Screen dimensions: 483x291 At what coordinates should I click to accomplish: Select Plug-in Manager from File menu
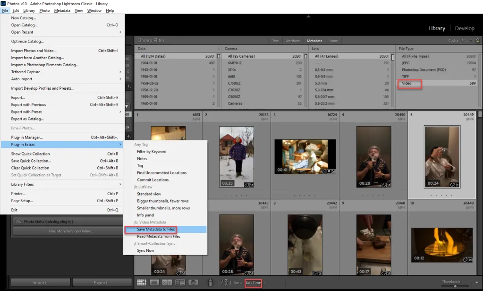27,137
